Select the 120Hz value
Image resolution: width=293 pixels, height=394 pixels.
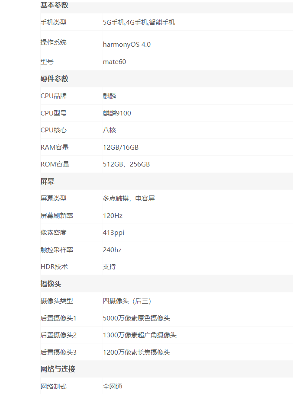pos(113,215)
